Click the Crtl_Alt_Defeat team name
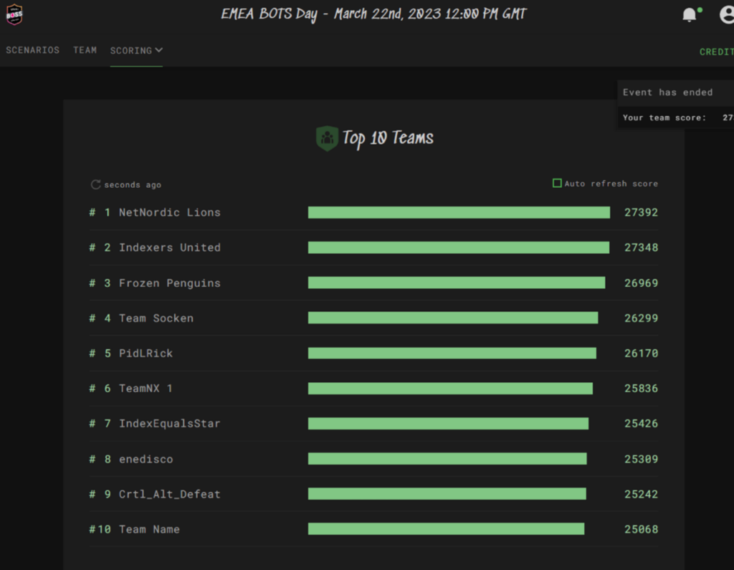Viewport: 734px width, 570px height. pos(169,494)
